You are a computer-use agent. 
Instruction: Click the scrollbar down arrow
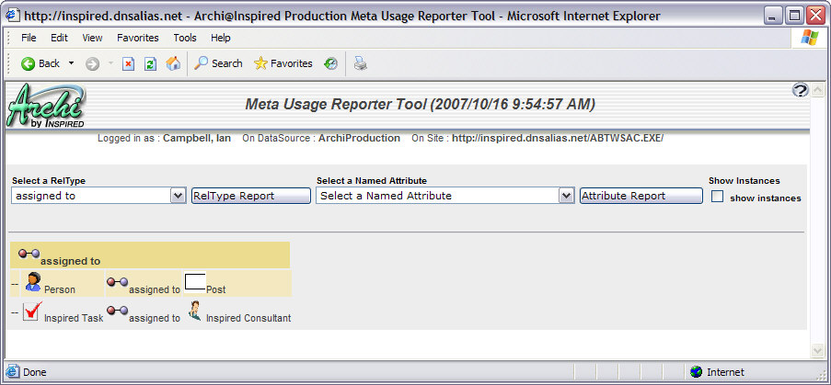(x=815, y=350)
